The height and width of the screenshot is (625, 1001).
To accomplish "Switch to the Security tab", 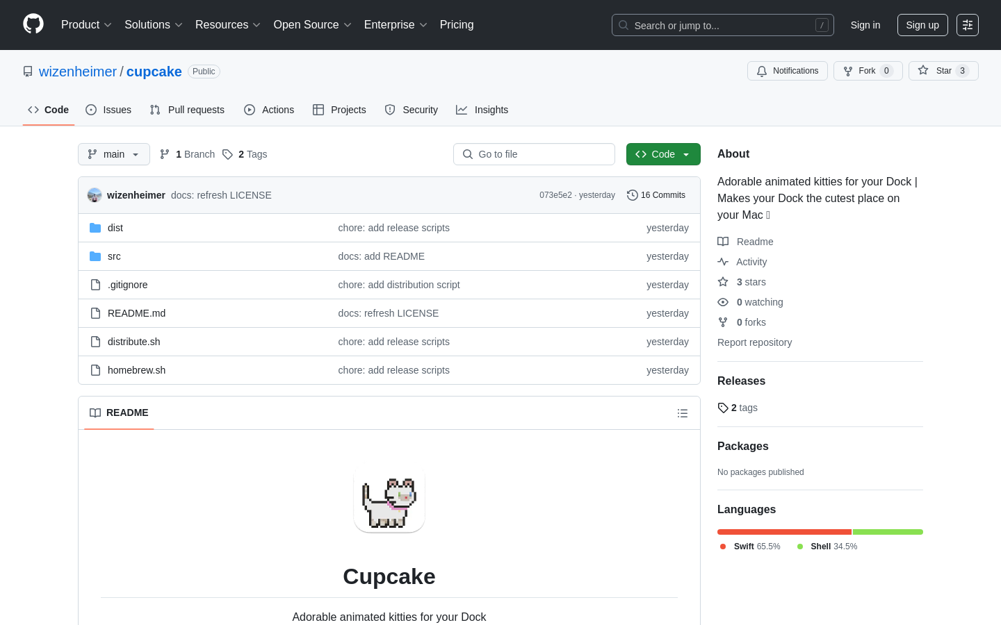I will tap(412, 110).
